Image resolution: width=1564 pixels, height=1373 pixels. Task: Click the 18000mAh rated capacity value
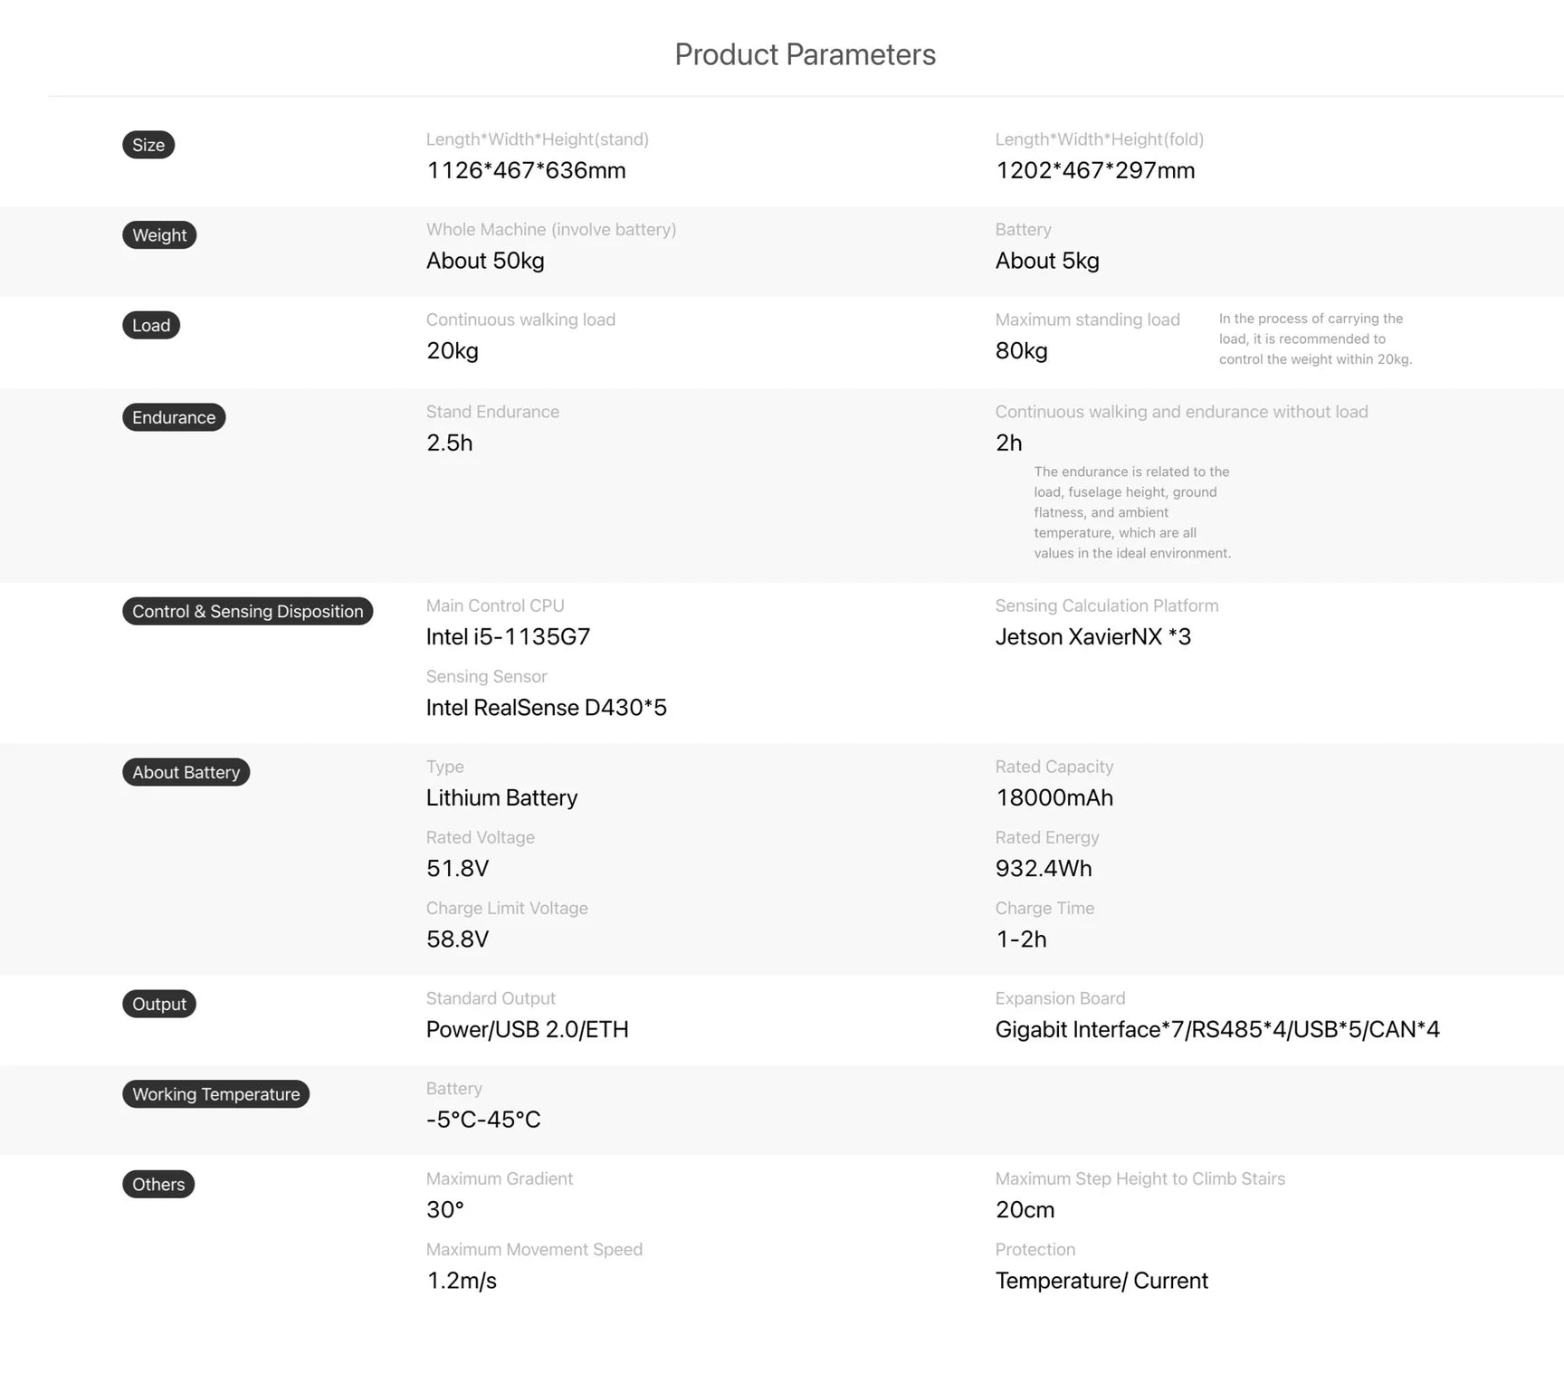point(1054,798)
